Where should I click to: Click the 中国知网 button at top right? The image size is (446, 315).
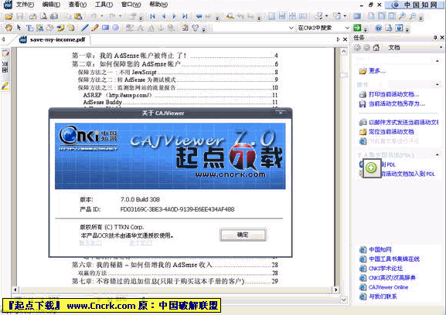pyautogui.click(x=415, y=5)
